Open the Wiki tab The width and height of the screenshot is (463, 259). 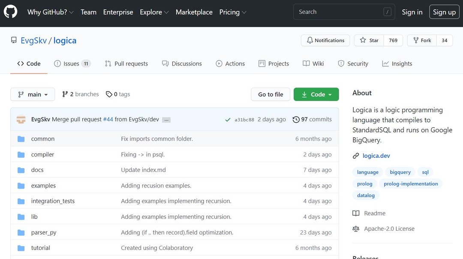313,63
